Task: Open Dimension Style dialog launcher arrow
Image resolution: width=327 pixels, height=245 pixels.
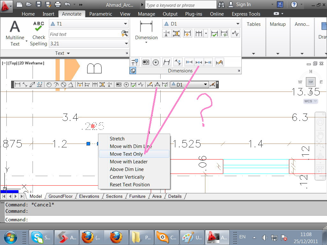Action: (x=239, y=71)
